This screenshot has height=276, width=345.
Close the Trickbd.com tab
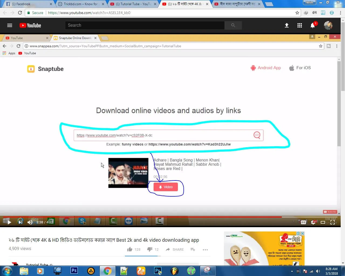(x=103, y=4)
